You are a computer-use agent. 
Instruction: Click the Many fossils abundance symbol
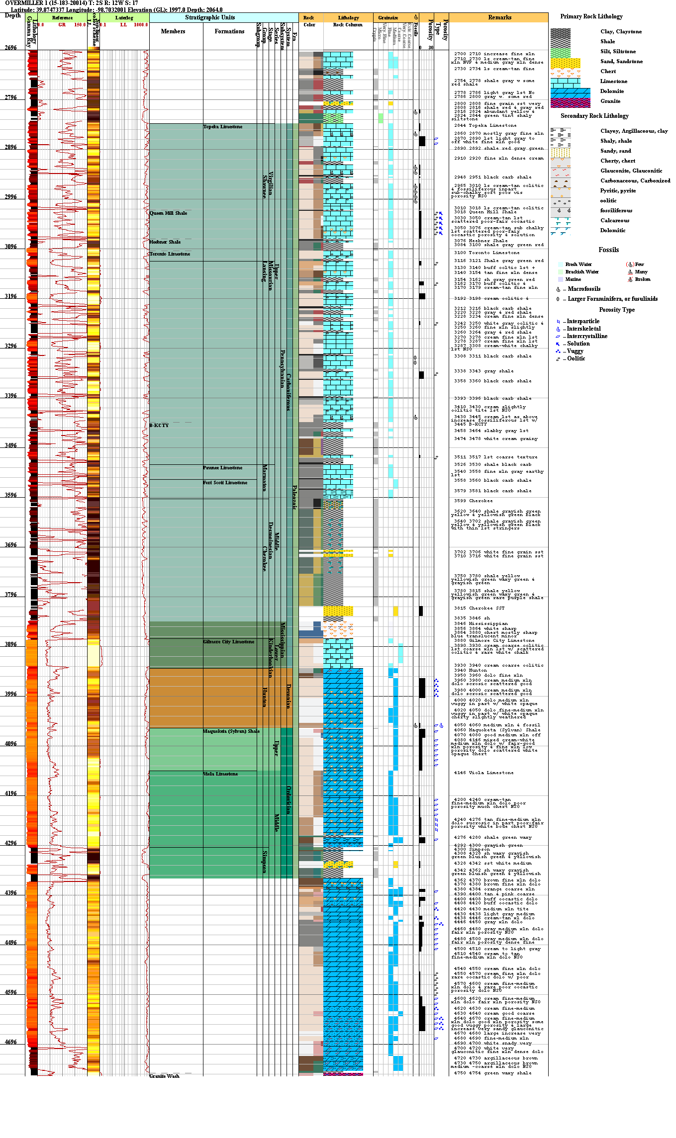(x=630, y=272)
